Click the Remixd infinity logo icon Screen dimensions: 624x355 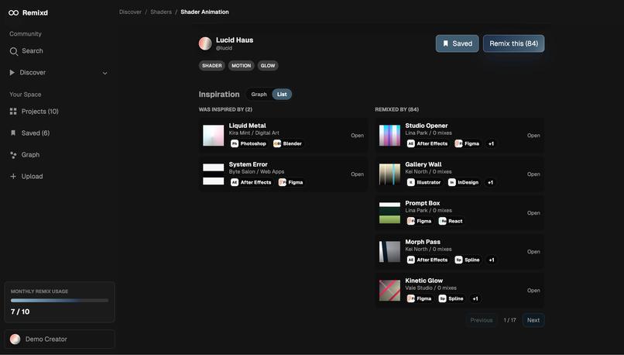pos(13,12)
